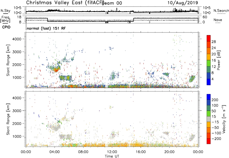The image size is (229, 158).
Task: Click the velocity panel 'Slant Range [km]' label
Action: [8, 119]
